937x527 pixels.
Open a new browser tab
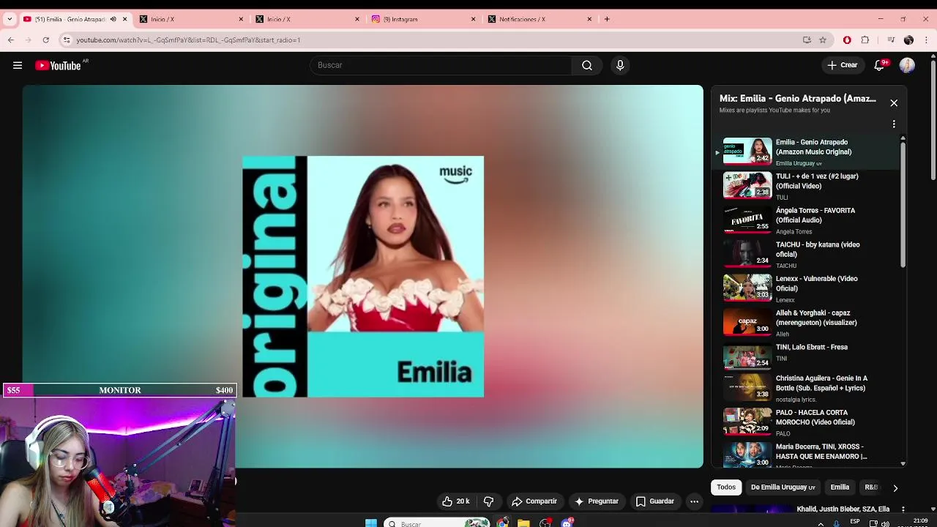[607, 19]
